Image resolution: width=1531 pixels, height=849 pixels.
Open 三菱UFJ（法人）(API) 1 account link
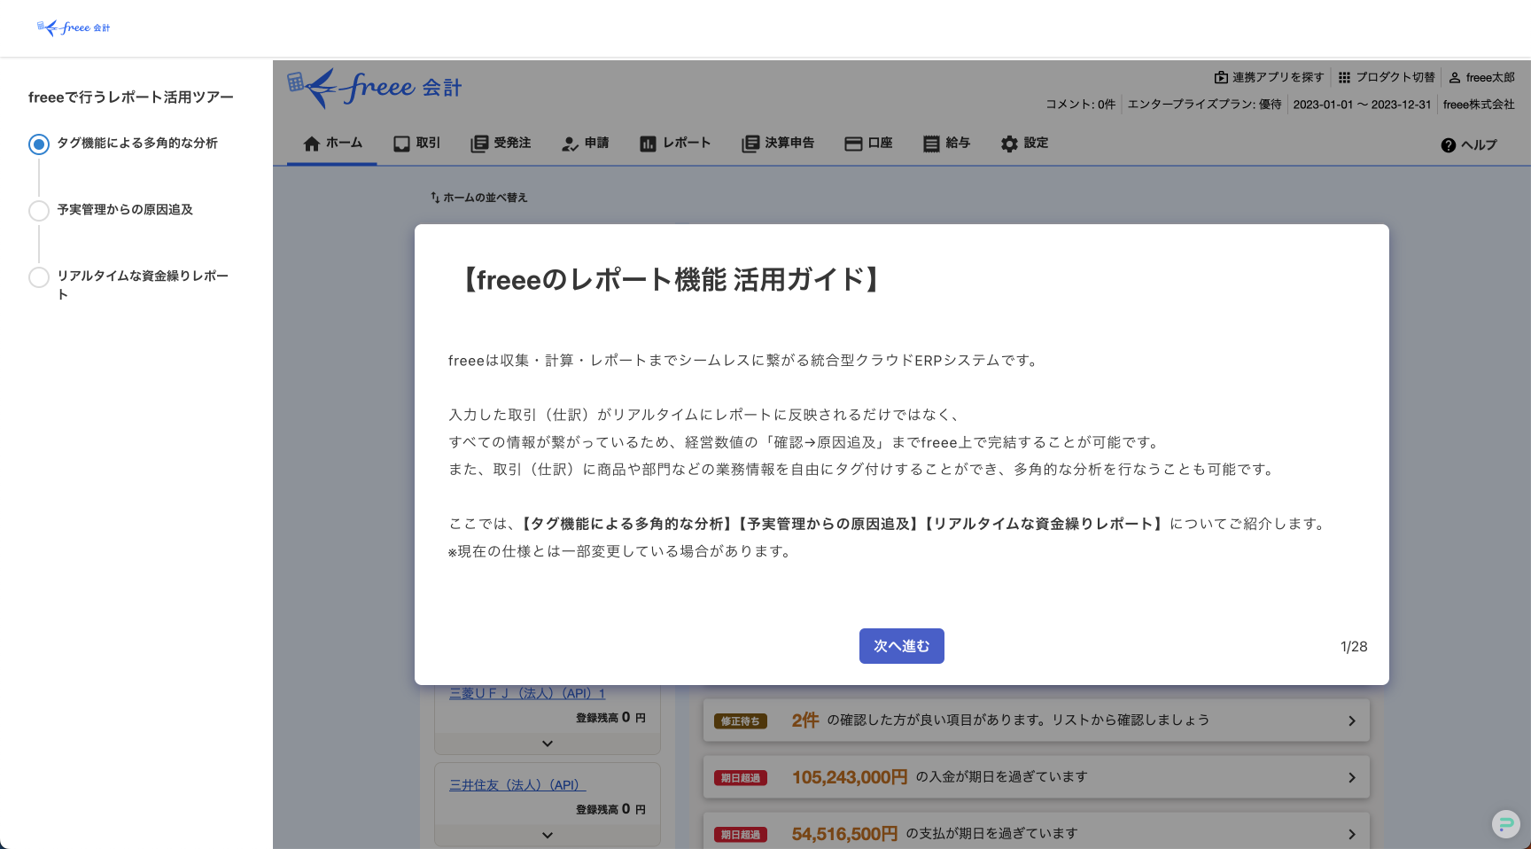527,693
